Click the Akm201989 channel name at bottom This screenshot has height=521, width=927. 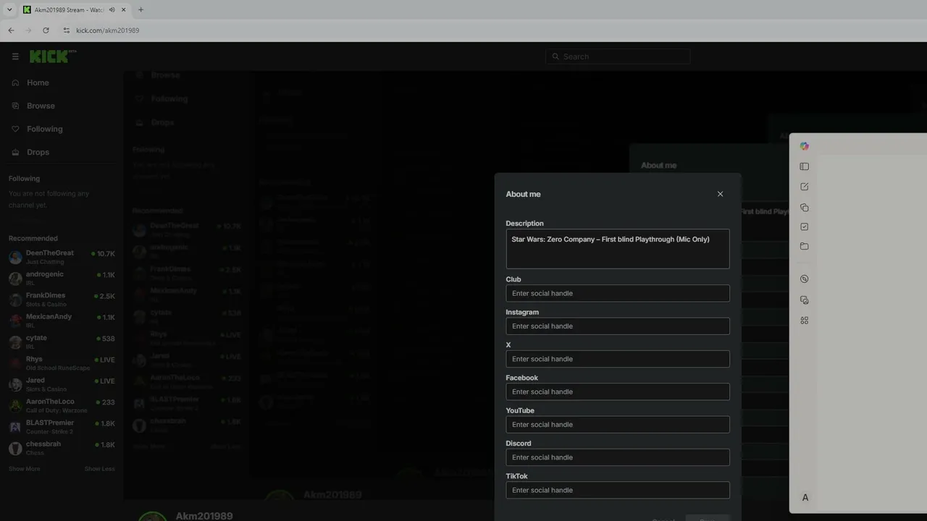tap(204, 516)
